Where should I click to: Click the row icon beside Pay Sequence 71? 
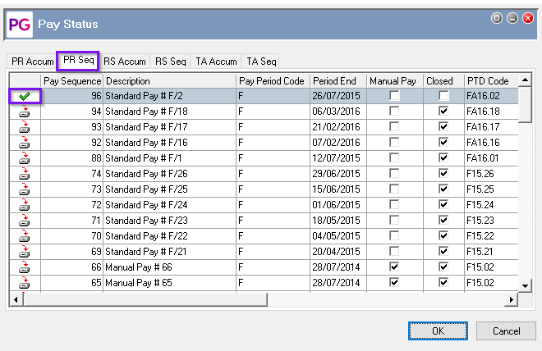coord(24,220)
